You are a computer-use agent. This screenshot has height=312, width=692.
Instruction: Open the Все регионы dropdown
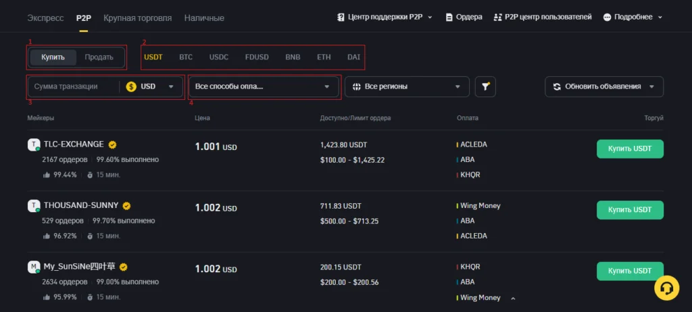(407, 86)
